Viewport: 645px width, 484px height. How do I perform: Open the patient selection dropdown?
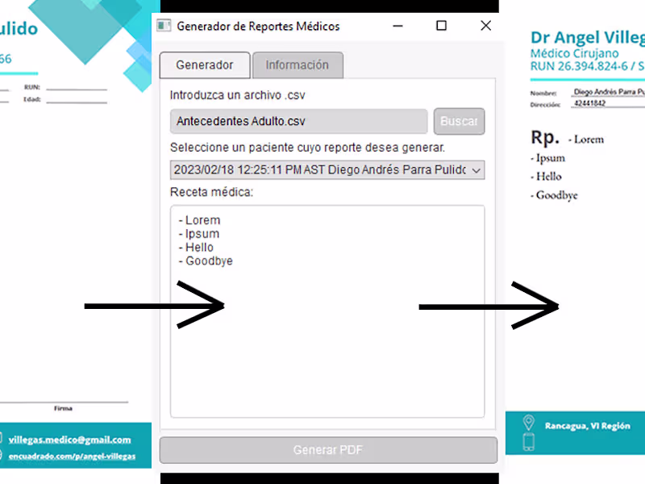click(x=327, y=170)
